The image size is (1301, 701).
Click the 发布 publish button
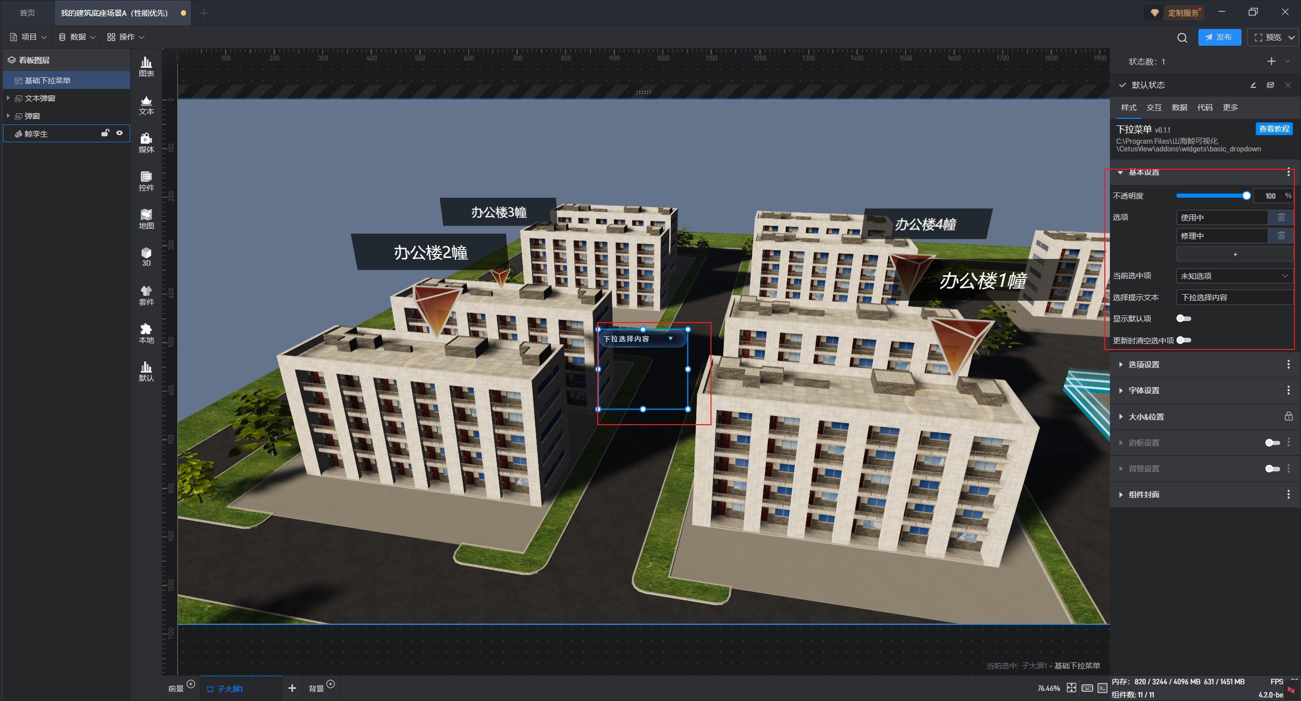1219,37
